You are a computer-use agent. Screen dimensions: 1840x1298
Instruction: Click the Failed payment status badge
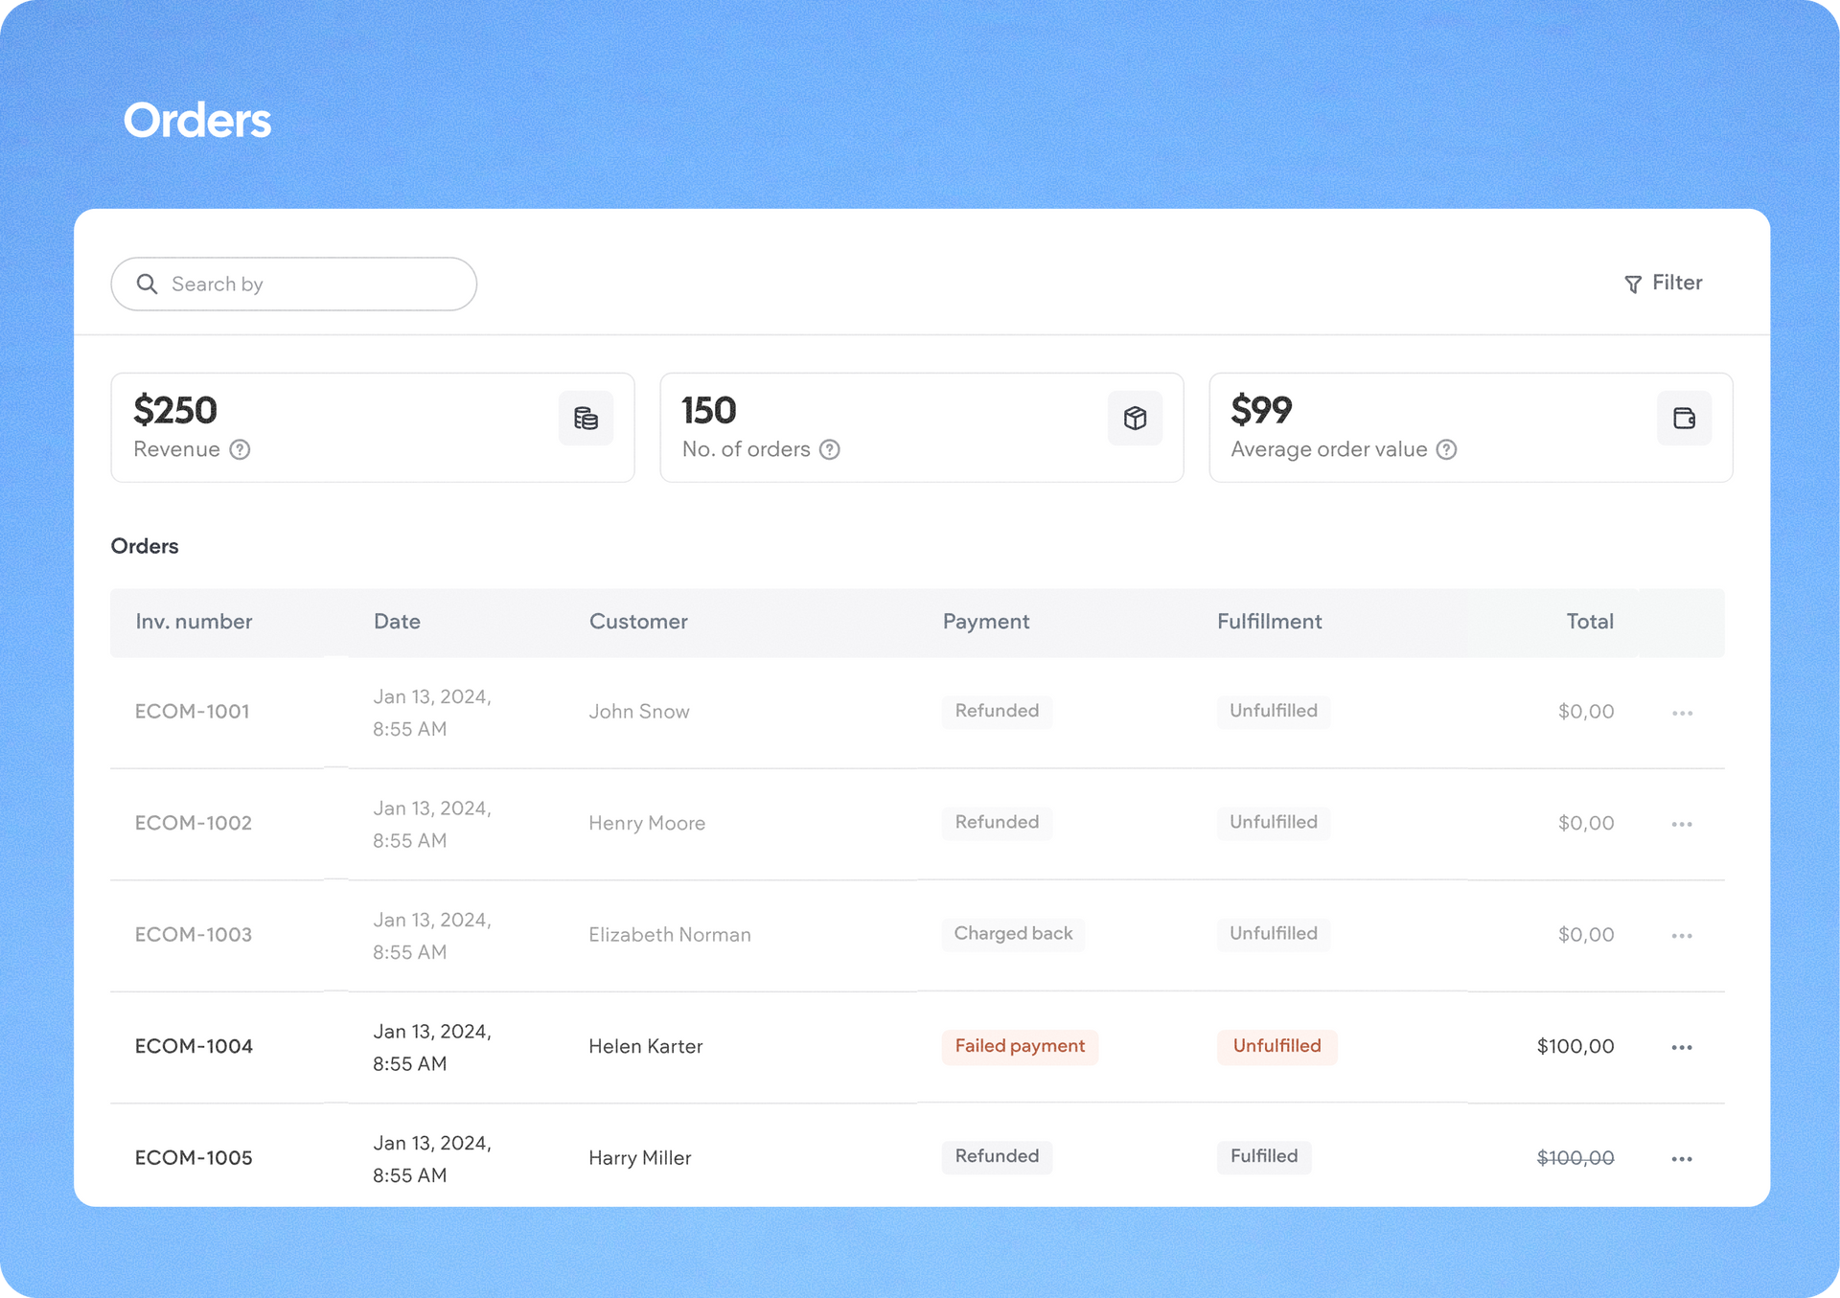click(1020, 1046)
